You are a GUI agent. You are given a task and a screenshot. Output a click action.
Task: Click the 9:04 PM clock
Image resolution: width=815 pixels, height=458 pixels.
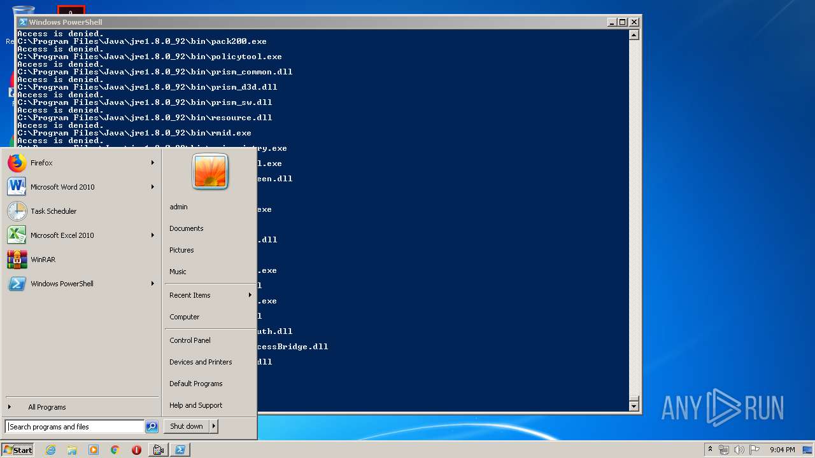click(782, 450)
